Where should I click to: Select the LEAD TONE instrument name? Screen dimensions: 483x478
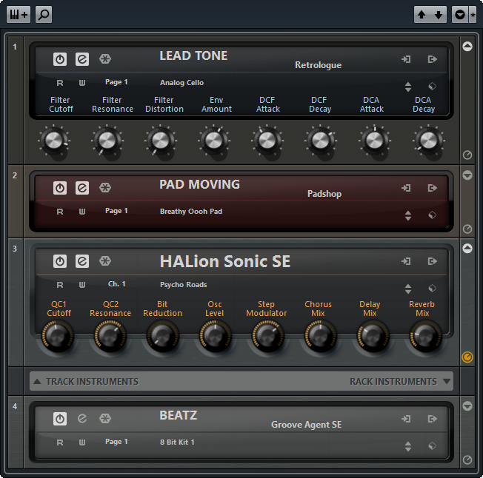193,55
